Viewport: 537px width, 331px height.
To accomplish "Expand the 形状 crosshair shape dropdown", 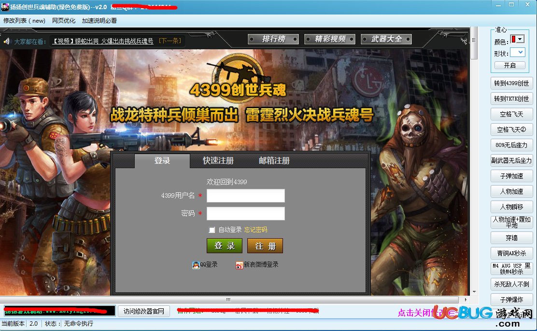I will tap(517, 53).
